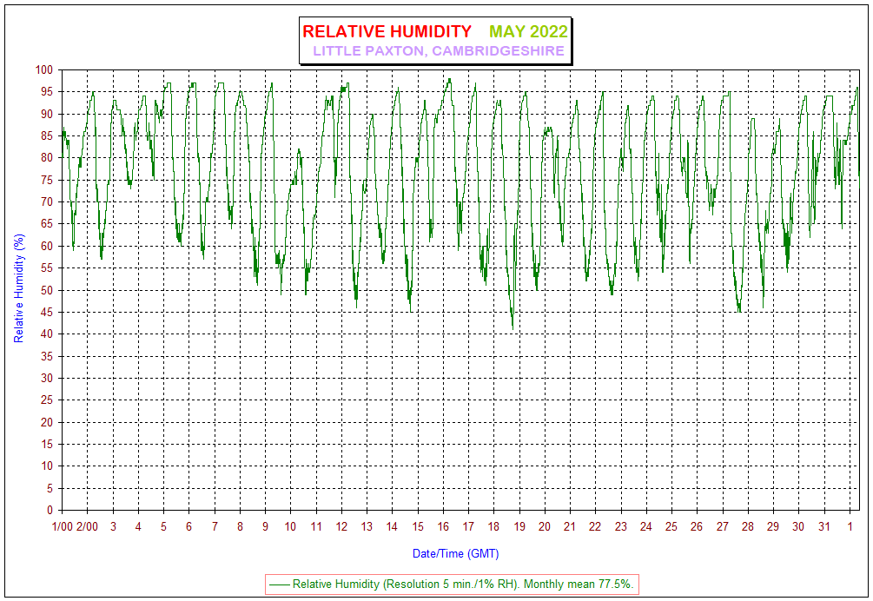Click the x-axis date label 26

(697, 526)
